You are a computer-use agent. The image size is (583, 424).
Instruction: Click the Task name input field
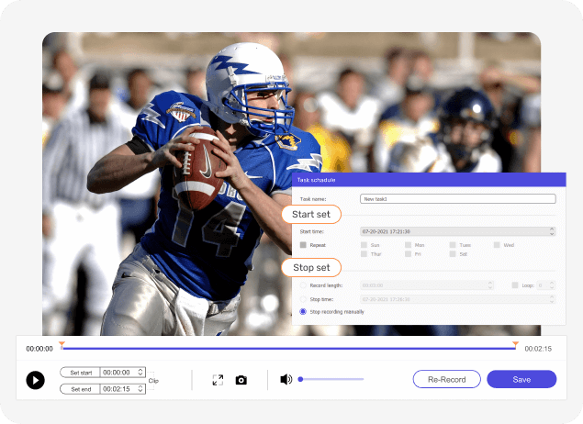point(458,199)
